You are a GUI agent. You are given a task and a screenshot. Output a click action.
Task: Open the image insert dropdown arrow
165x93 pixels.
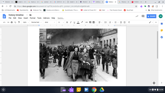pos(96,22)
